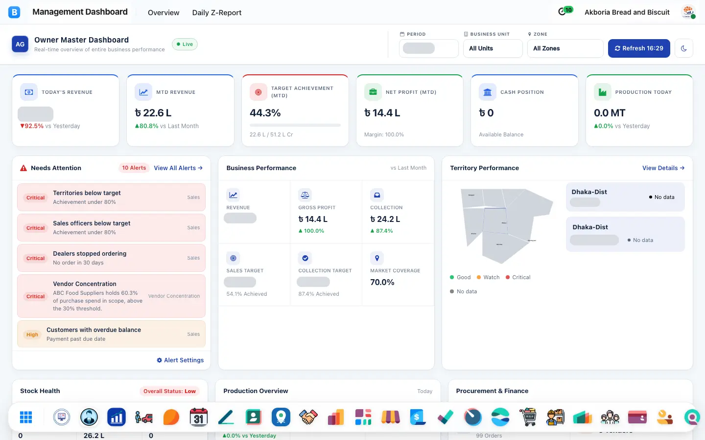Open the company avatar profile menu
This screenshot has height=440, width=705.
pos(688,12)
